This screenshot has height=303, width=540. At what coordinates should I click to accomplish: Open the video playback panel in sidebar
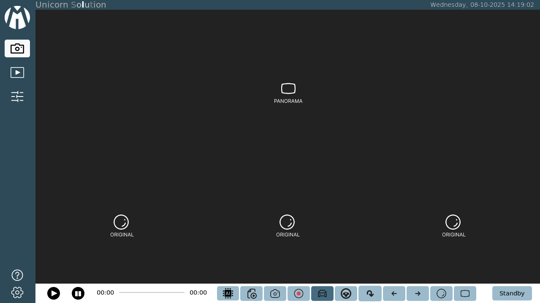pos(17,72)
